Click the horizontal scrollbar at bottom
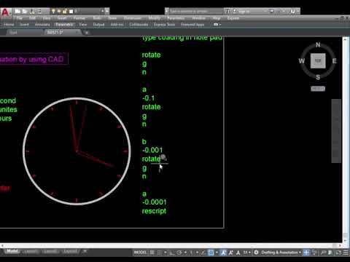Screen dimensions: 350x262 171,245
